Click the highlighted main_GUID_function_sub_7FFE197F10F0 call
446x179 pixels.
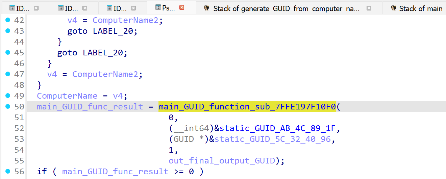coord(247,107)
